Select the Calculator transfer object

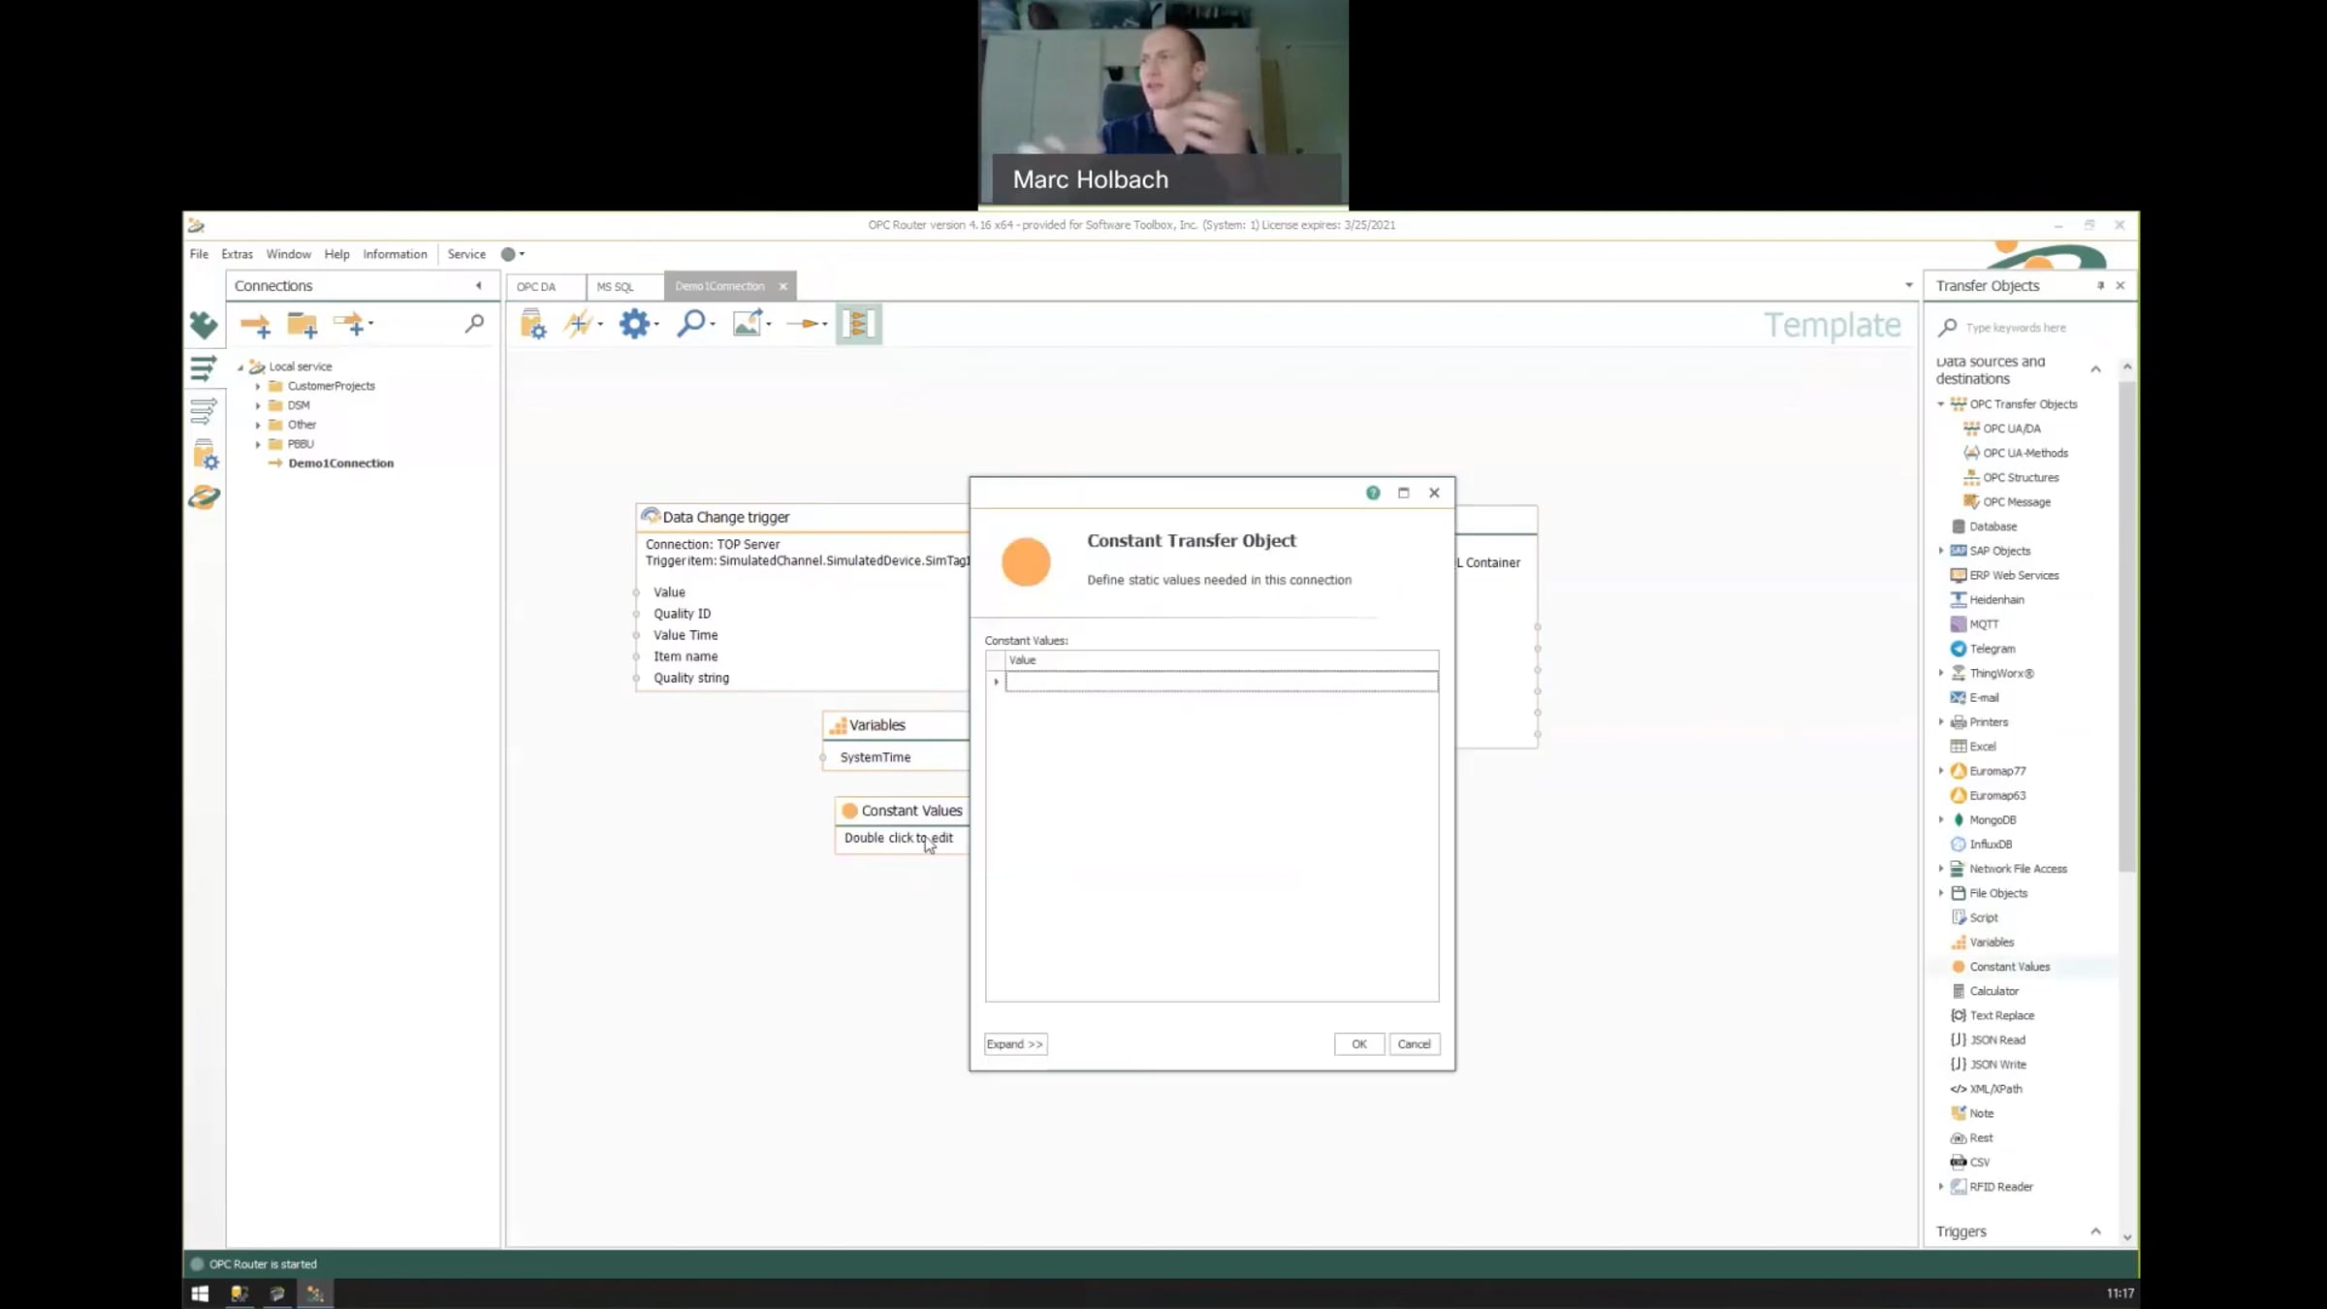point(1993,991)
